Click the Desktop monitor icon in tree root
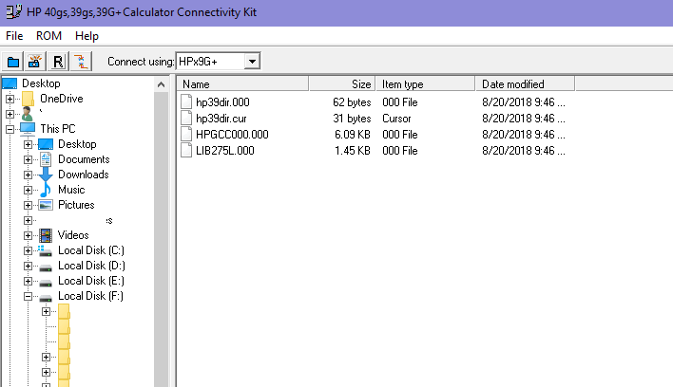Viewport: 673px width, 387px height. 10,83
